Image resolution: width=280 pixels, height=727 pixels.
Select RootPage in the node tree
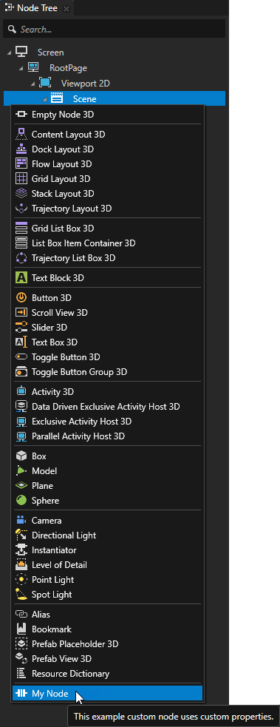pyautogui.click(x=68, y=68)
